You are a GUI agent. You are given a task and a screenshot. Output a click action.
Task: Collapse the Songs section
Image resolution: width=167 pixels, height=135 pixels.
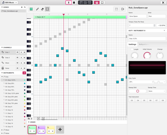2,7
